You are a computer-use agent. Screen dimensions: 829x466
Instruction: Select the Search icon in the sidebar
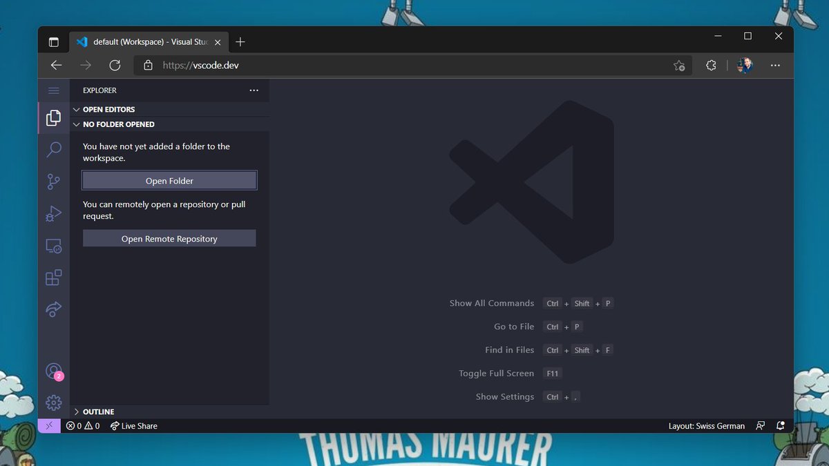pyautogui.click(x=54, y=149)
